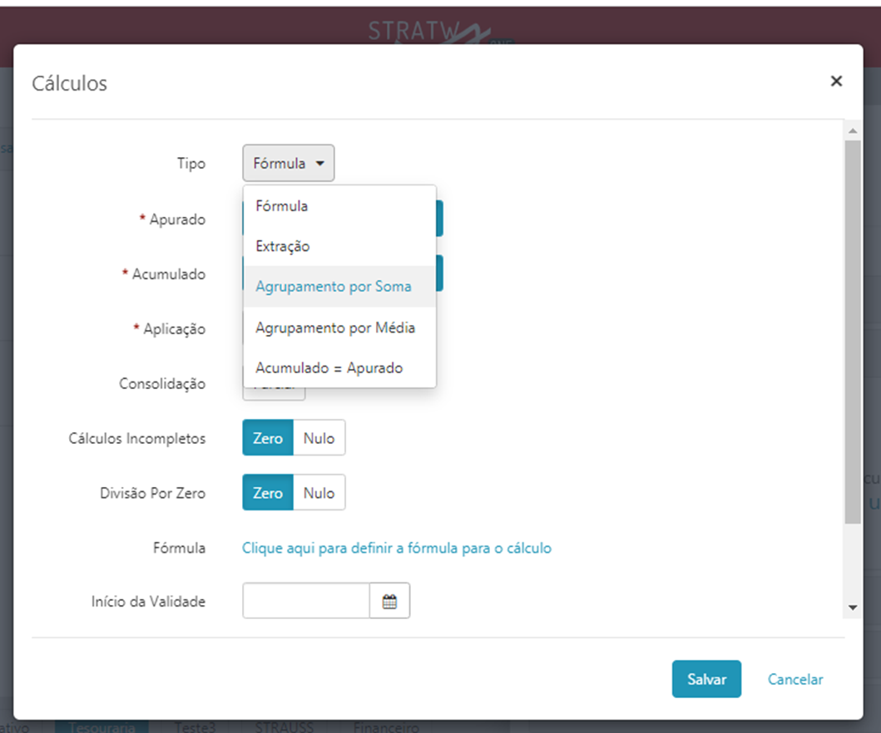Set Cálculos Incompletos to Zero
The image size is (881, 733).
click(x=268, y=438)
